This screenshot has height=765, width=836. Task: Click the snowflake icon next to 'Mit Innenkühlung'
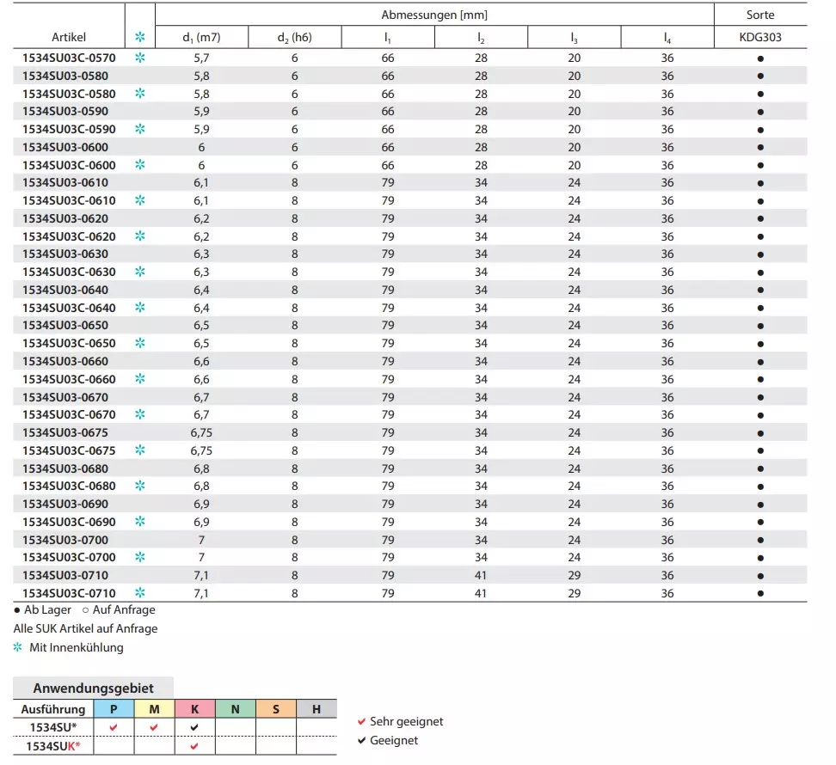[x=18, y=647]
